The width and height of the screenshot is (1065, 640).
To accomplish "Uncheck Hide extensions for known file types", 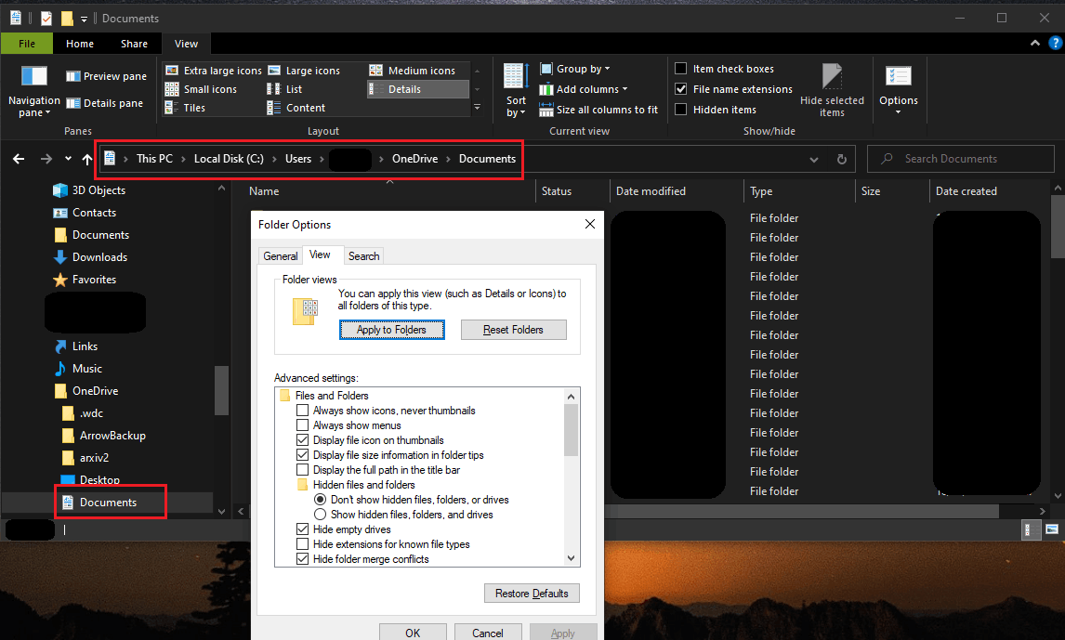I will (x=302, y=544).
